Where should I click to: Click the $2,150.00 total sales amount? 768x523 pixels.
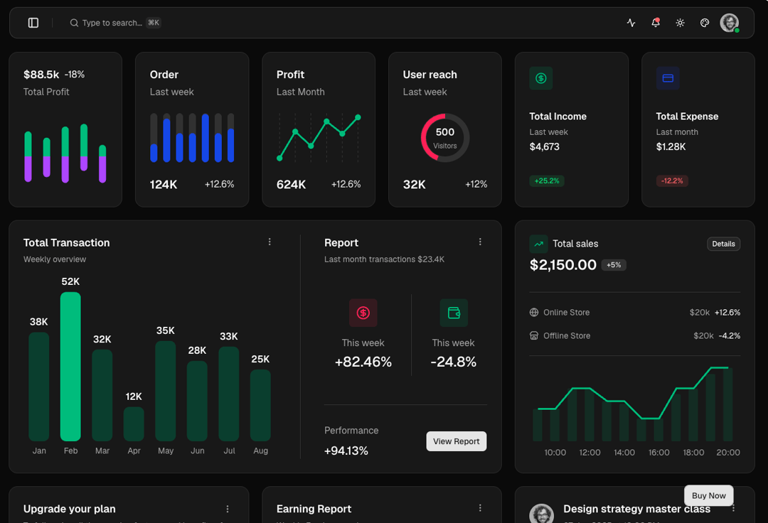pyautogui.click(x=562, y=264)
